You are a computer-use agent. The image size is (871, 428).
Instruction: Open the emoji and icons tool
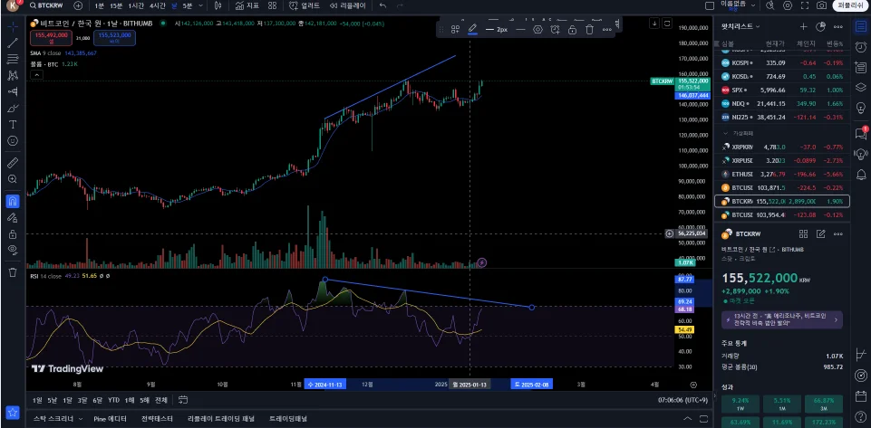13,141
